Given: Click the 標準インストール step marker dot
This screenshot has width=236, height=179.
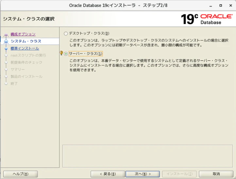Looking at the screenshot, I should tap(6, 48).
